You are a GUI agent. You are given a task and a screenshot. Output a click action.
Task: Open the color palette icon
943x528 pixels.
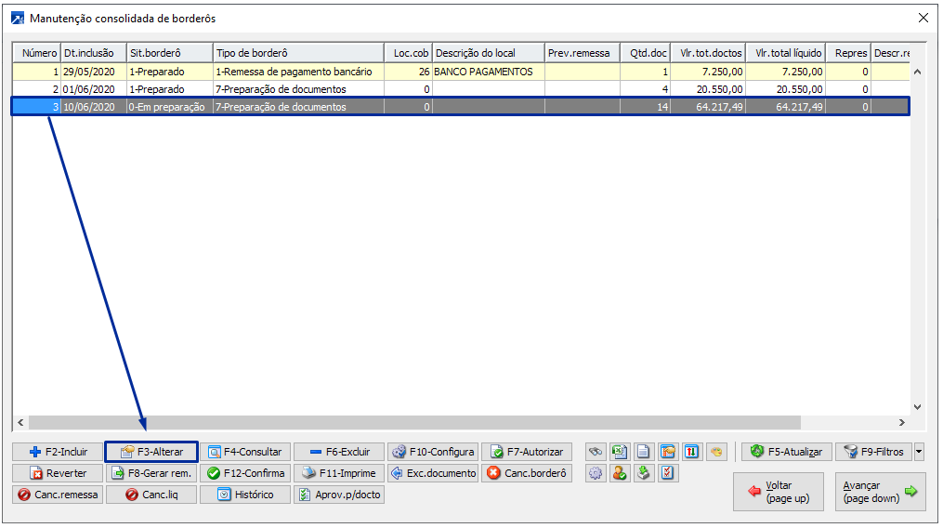pos(715,452)
